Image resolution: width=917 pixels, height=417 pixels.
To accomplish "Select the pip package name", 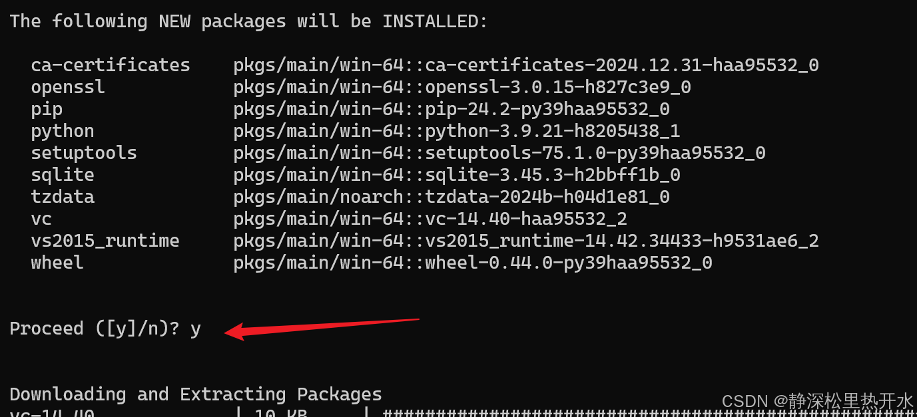I will 47,109.
